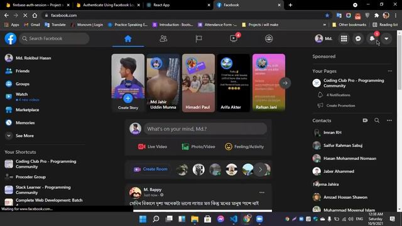This screenshot has height=226, width=402.
Task: Switch to the React App browser tab
Action: [x=178, y=5]
